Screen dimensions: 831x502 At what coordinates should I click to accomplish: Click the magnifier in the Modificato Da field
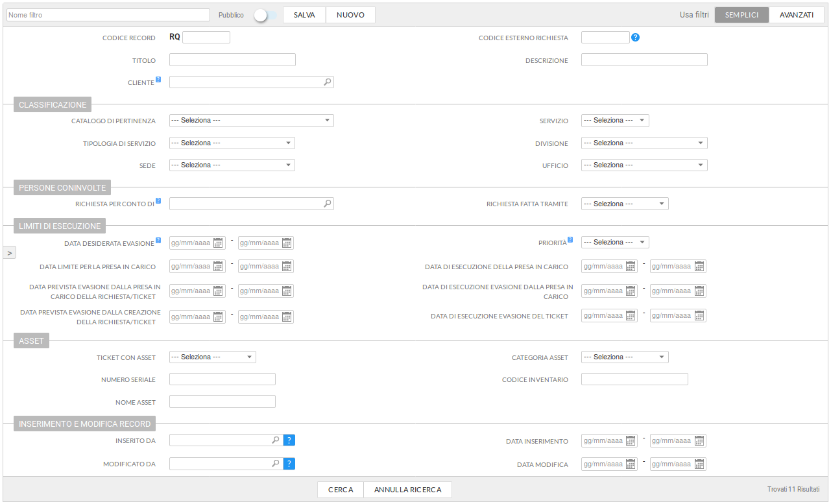coord(276,464)
